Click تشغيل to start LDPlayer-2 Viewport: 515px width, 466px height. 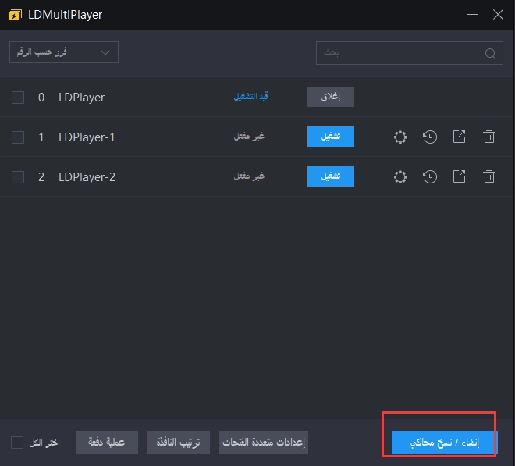(x=331, y=176)
